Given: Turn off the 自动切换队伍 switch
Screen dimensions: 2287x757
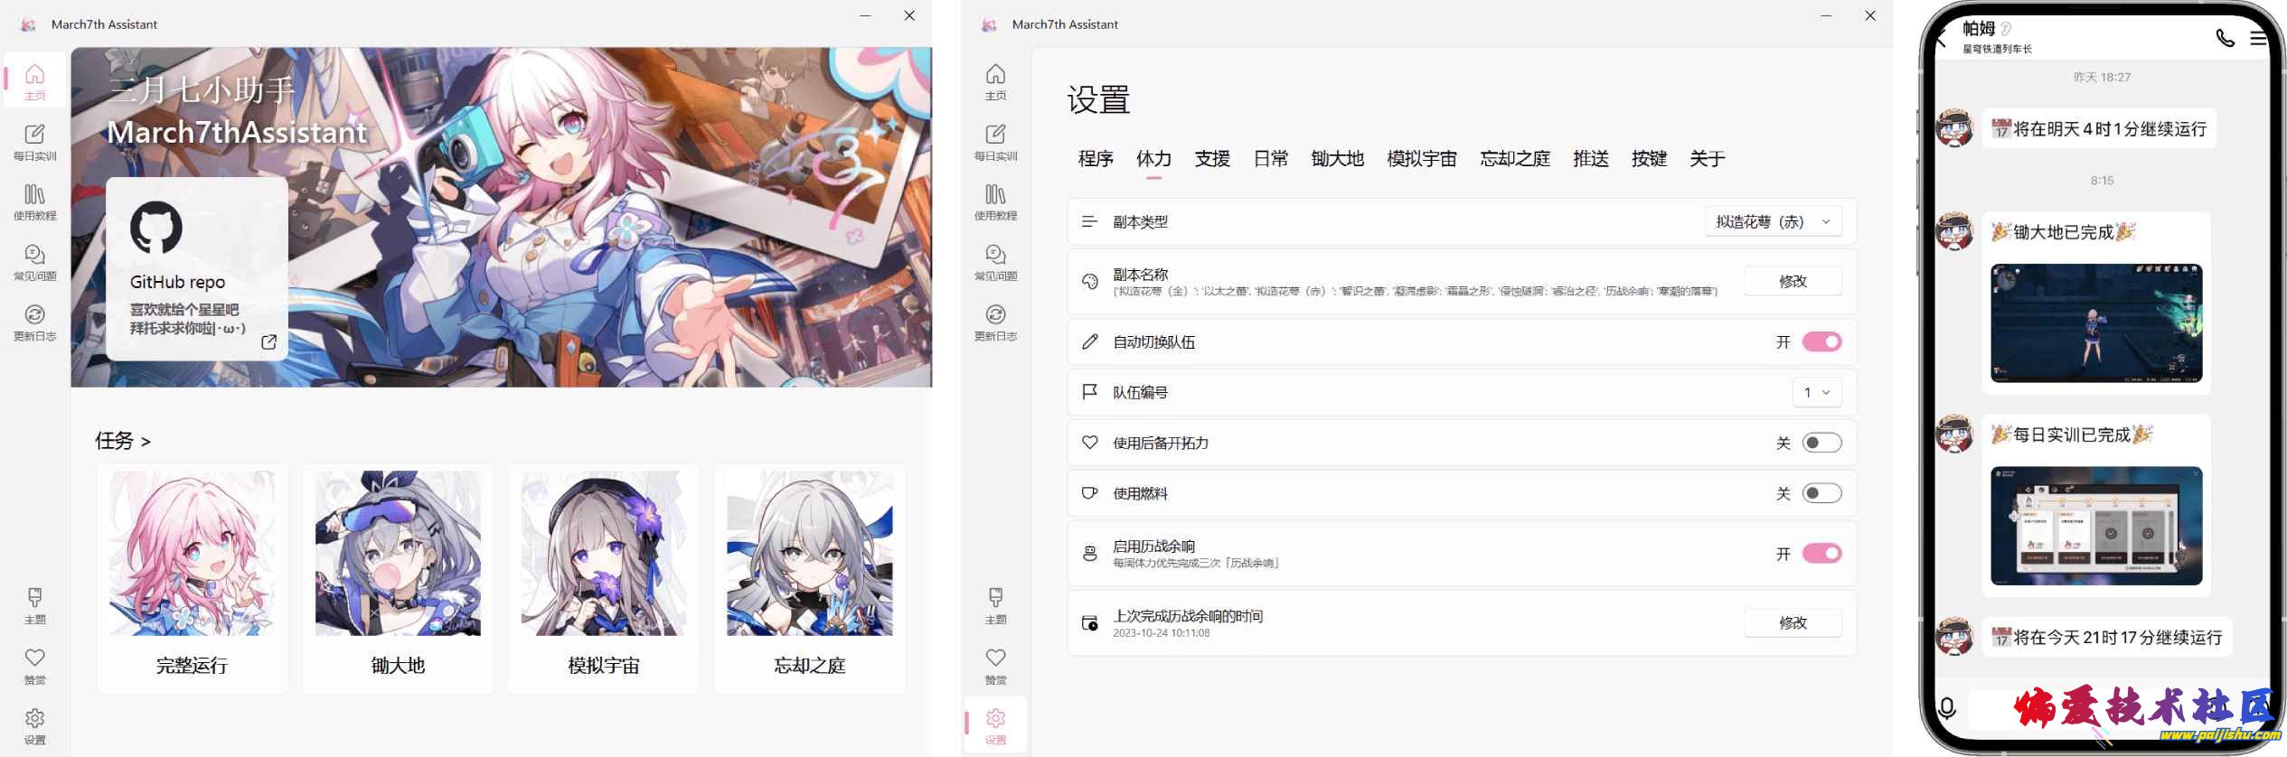Looking at the screenshot, I should (1821, 341).
